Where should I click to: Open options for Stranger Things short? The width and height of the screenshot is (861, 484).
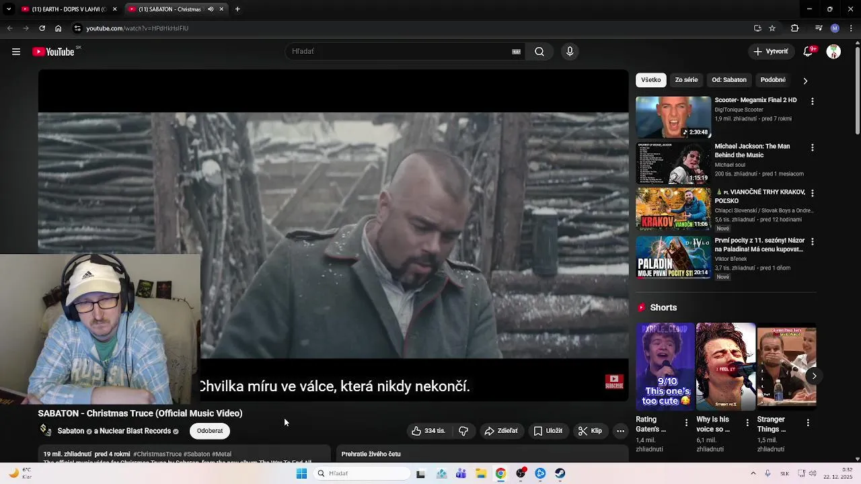point(808,423)
